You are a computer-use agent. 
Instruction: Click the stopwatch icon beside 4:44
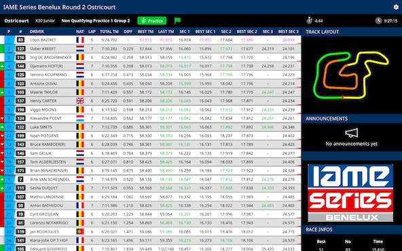(309, 20)
